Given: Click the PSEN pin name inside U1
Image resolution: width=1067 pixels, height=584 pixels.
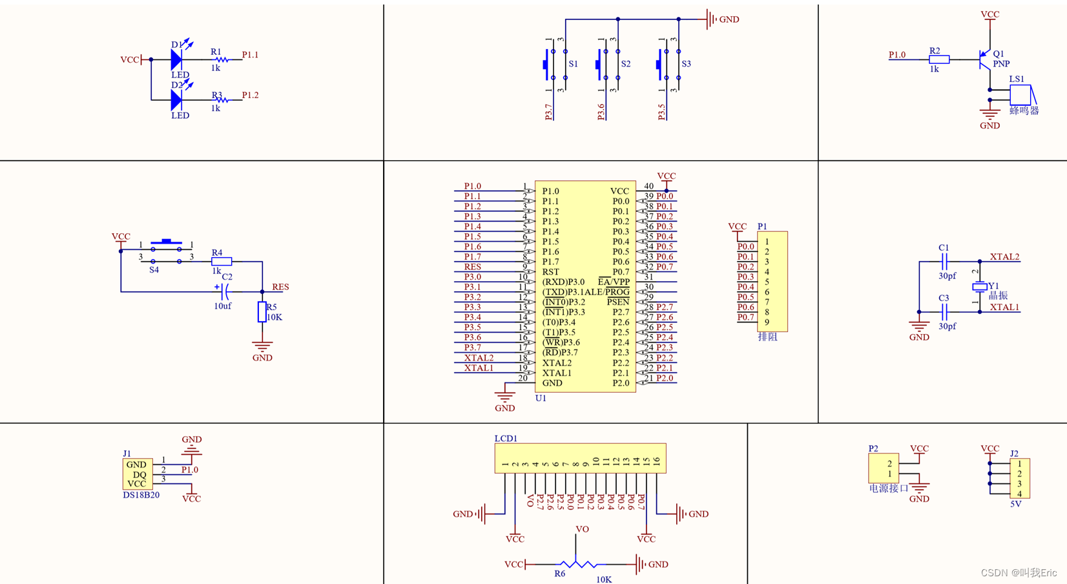Looking at the screenshot, I should click(618, 302).
